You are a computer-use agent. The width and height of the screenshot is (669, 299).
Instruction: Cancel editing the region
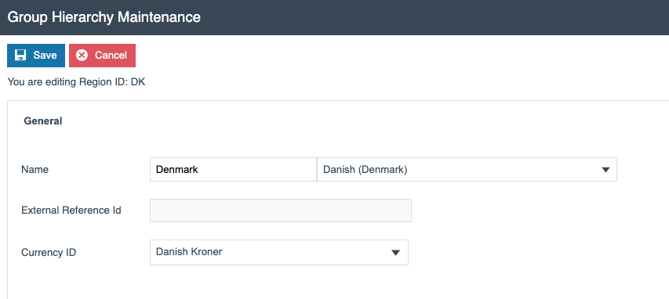[x=103, y=56]
